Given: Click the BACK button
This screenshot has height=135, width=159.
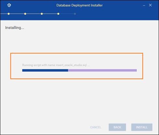Looking at the screenshot, I should 117,127.
